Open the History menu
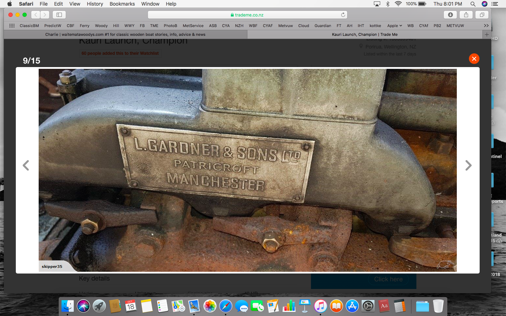The image size is (506, 316). tap(95, 4)
